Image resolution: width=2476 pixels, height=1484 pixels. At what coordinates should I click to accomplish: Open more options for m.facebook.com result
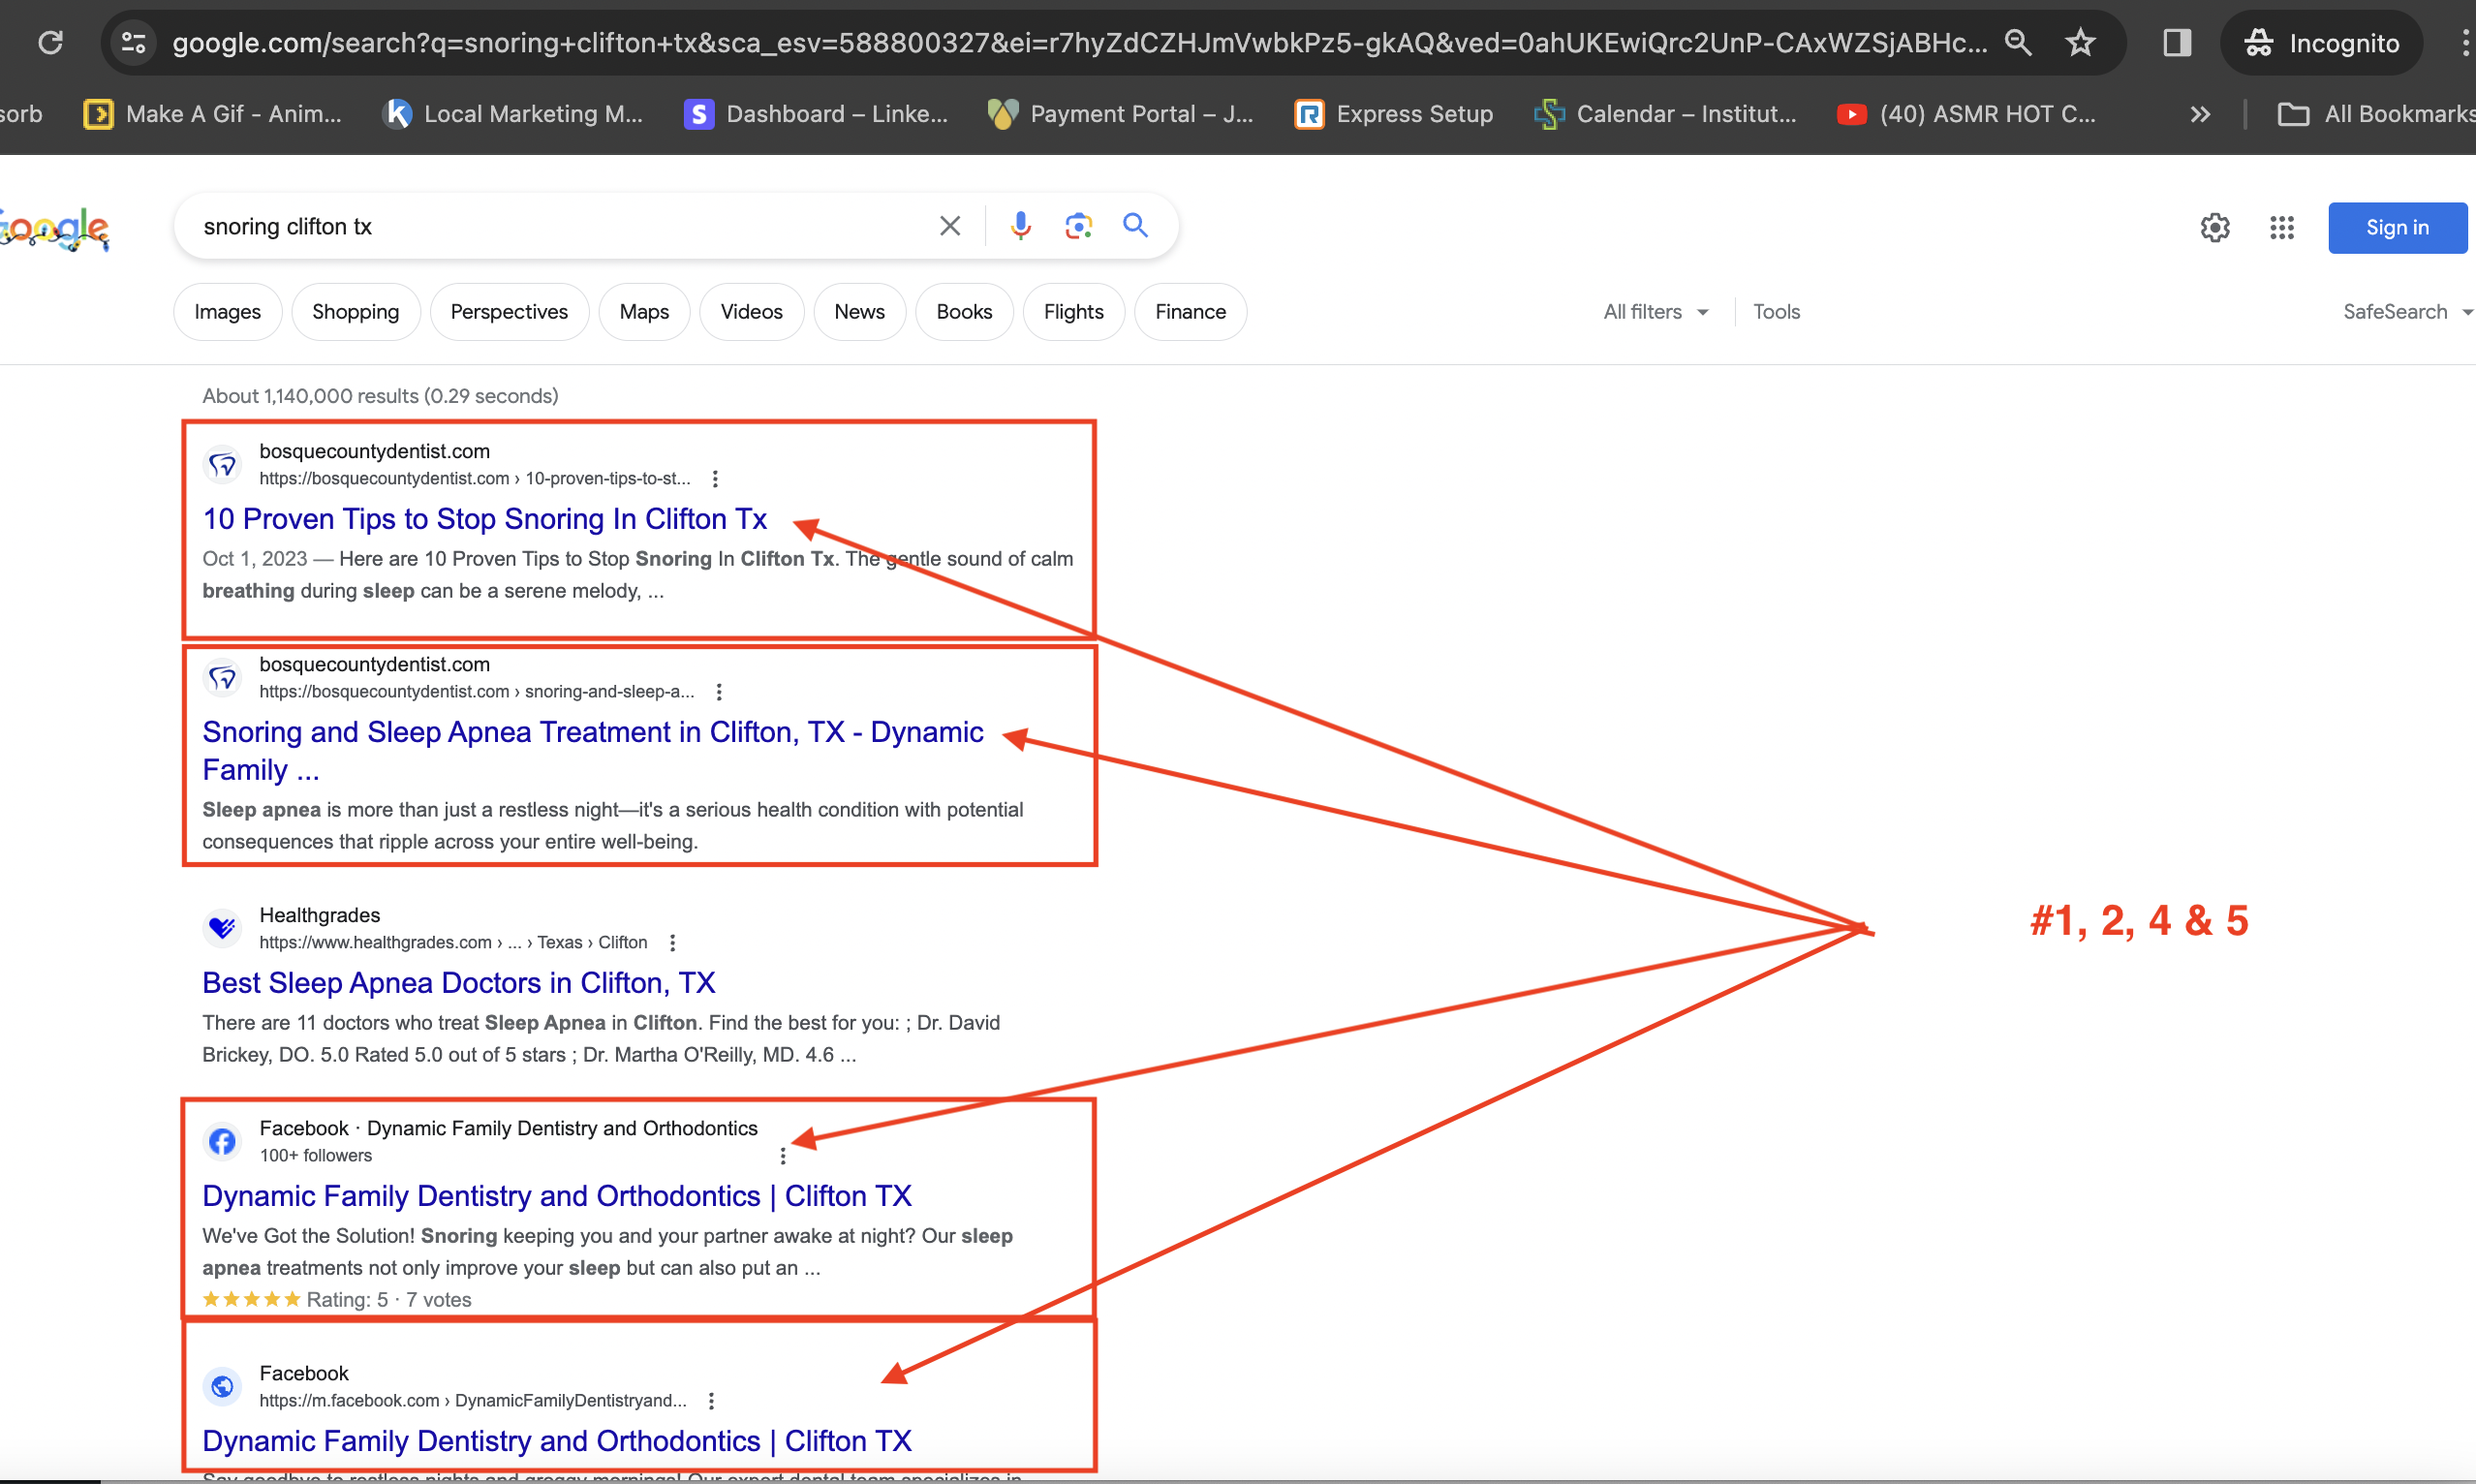711,1401
